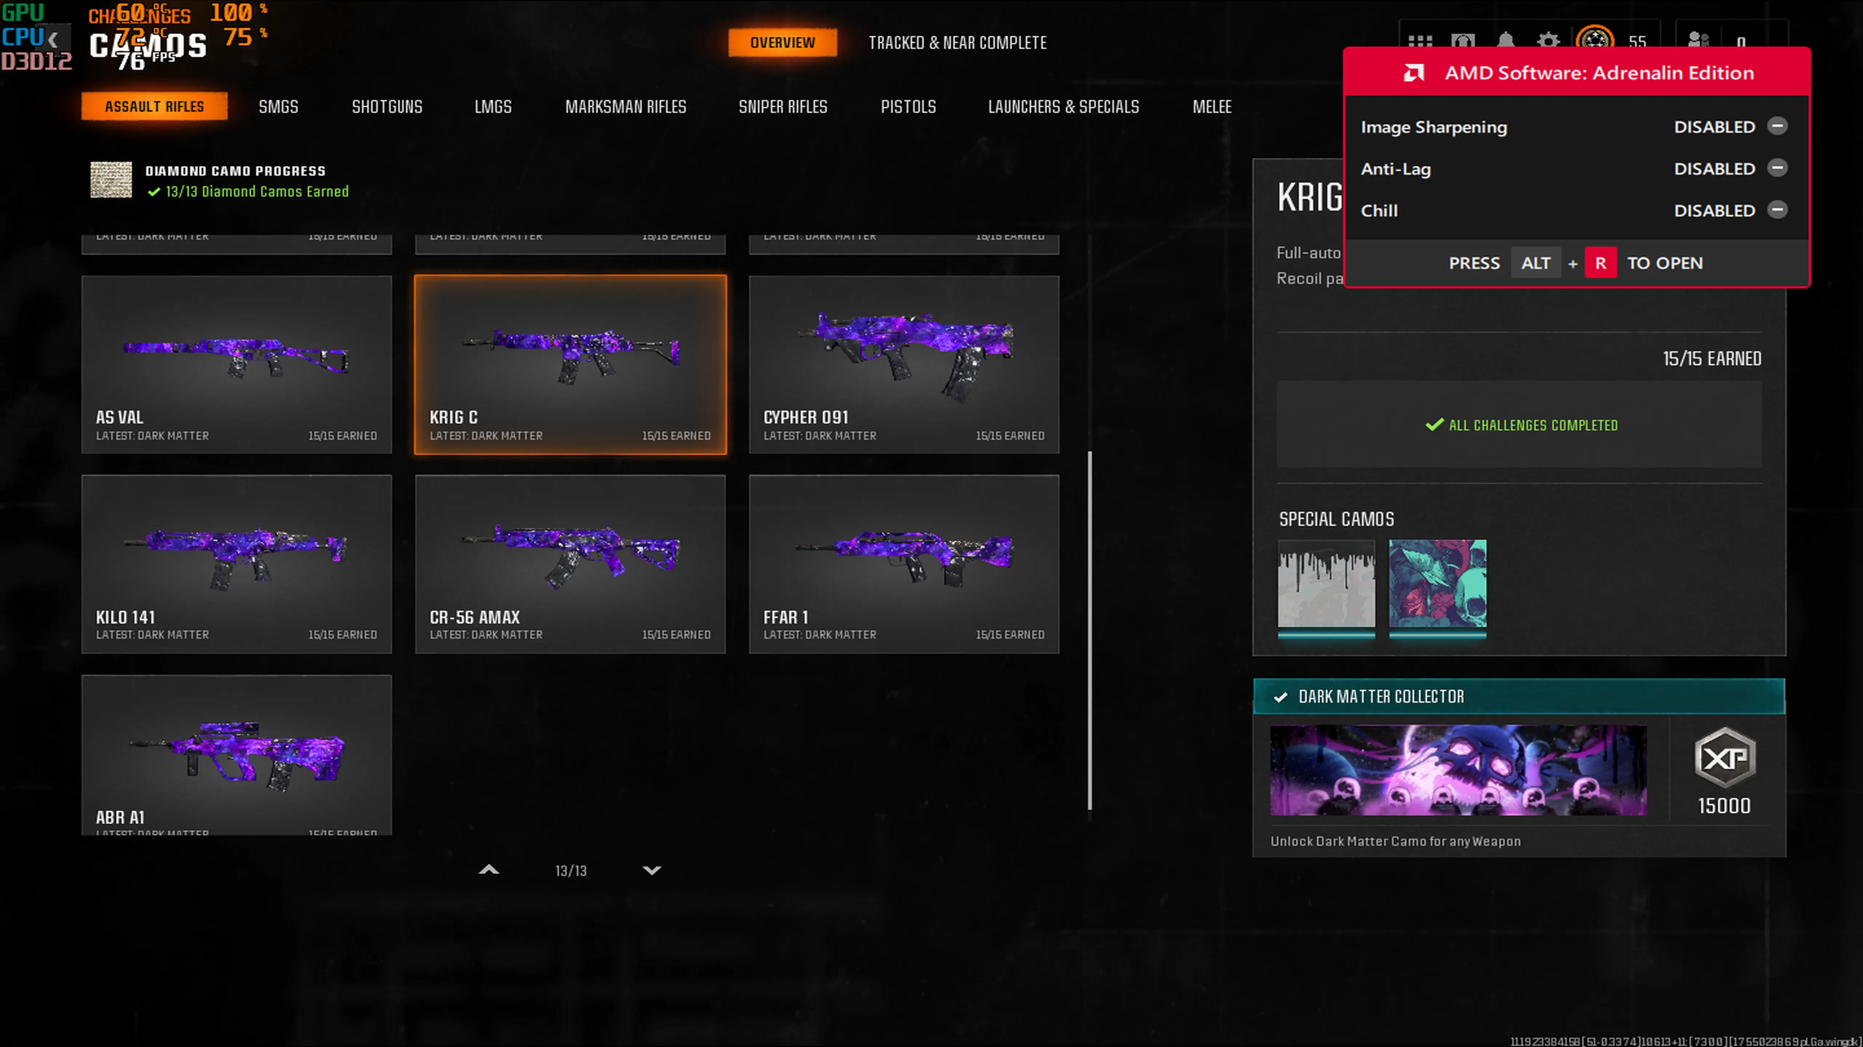Click the up chevron above page counter
Viewport: 1863px width, 1047px height.
tap(489, 870)
